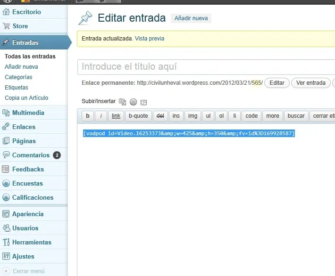
Task: Apply italic with the i button
Action: coord(101,116)
